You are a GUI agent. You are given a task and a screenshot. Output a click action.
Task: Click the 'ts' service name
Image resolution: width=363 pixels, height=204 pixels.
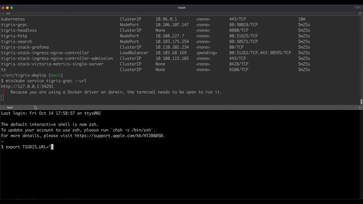(3, 70)
